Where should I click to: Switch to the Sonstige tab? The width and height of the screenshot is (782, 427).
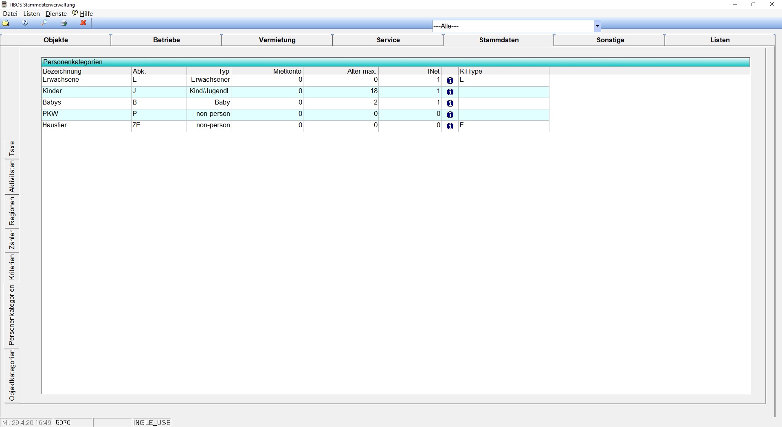610,40
